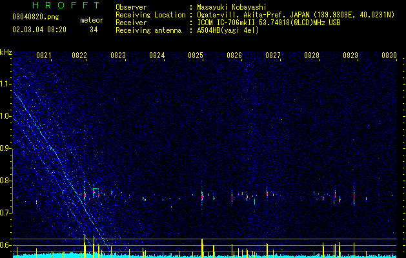Click the meteor count value 34
The height and width of the screenshot is (258, 406).
94,30
